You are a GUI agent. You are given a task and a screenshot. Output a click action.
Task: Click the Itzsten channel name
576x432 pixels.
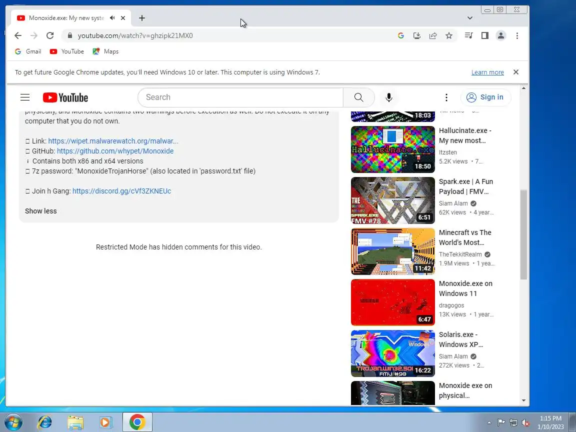[448, 152]
